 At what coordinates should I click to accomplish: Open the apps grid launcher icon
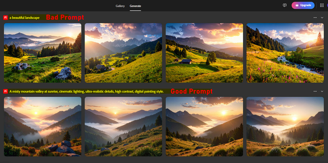pyautogui.click(x=322, y=5)
